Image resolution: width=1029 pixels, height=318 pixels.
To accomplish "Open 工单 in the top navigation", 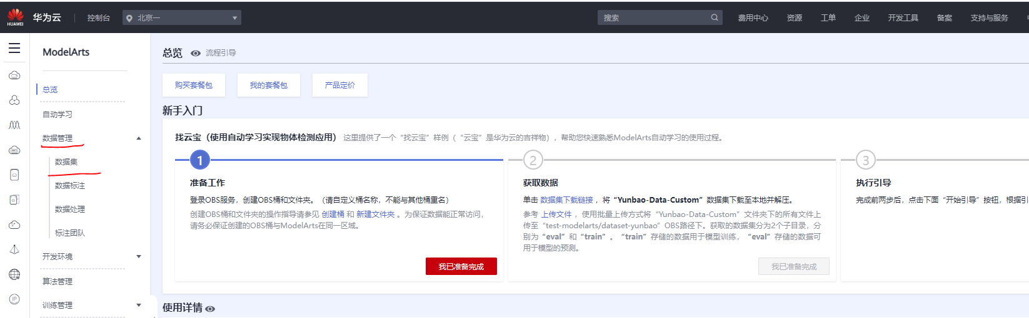I will (828, 18).
